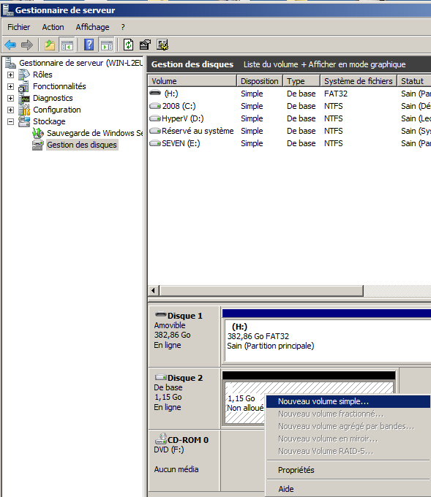Expand the Configuration tree node
431x497 pixels.
tap(10, 110)
